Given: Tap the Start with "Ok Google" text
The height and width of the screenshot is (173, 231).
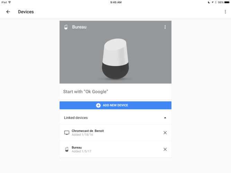Looking at the screenshot, I should pos(86,92).
